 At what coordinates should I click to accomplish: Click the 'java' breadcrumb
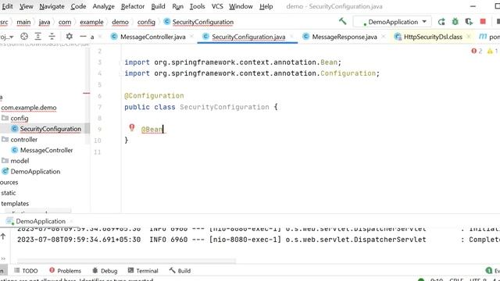(45, 22)
